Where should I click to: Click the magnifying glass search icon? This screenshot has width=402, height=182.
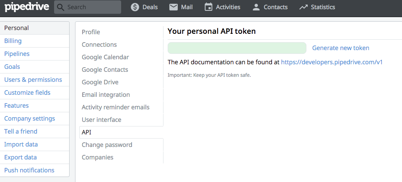coord(60,7)
